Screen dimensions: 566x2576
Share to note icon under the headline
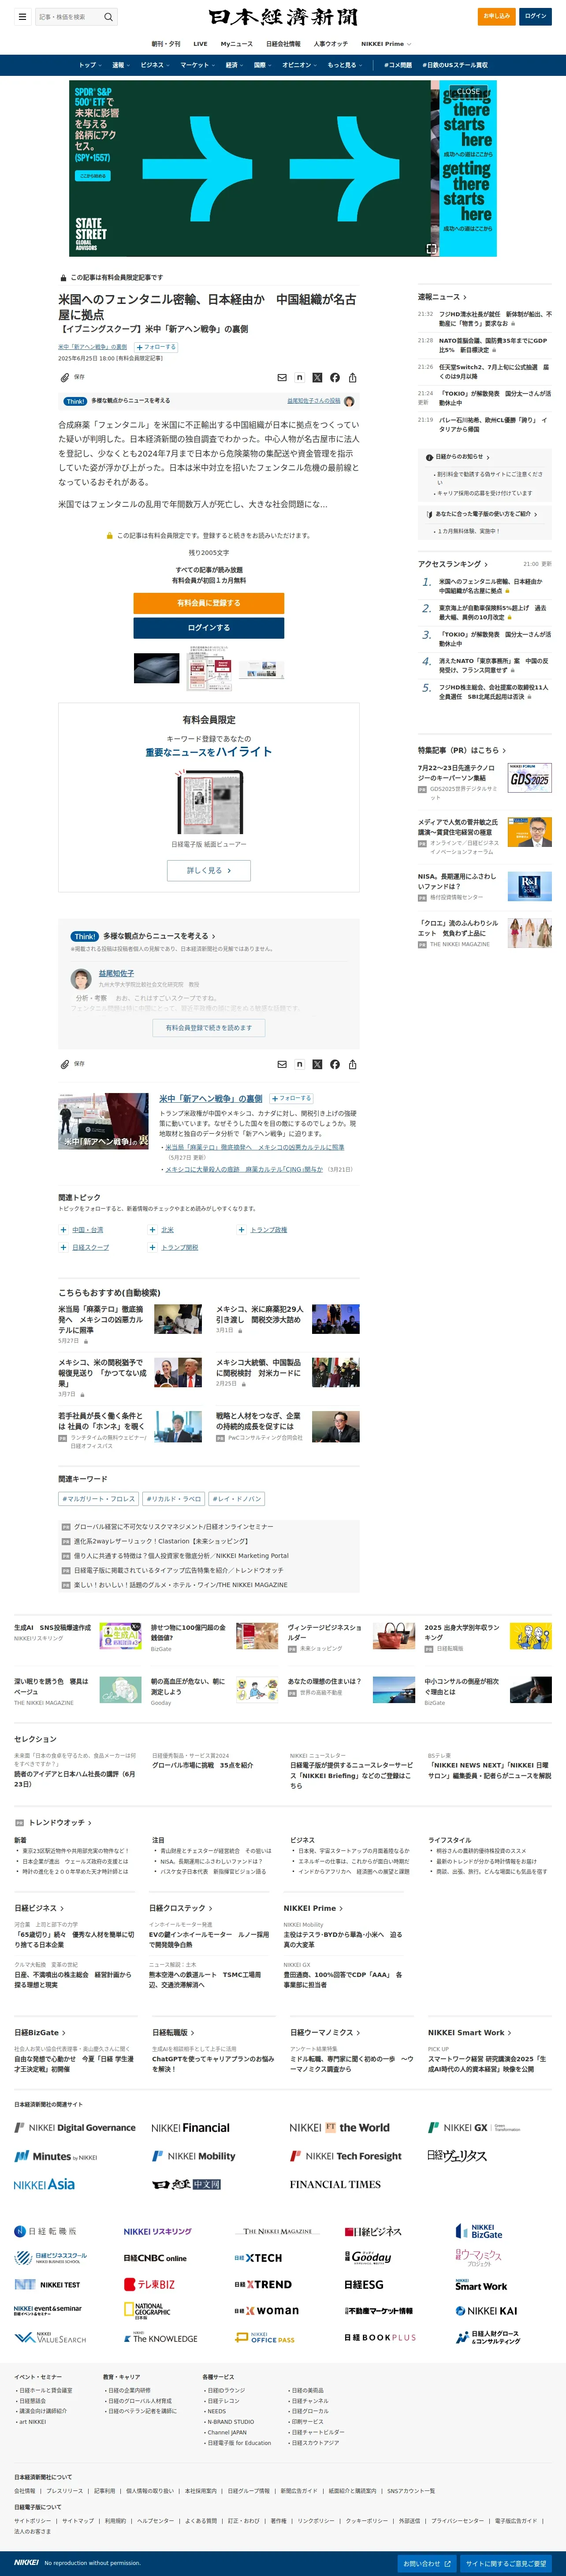coord(300,377)
